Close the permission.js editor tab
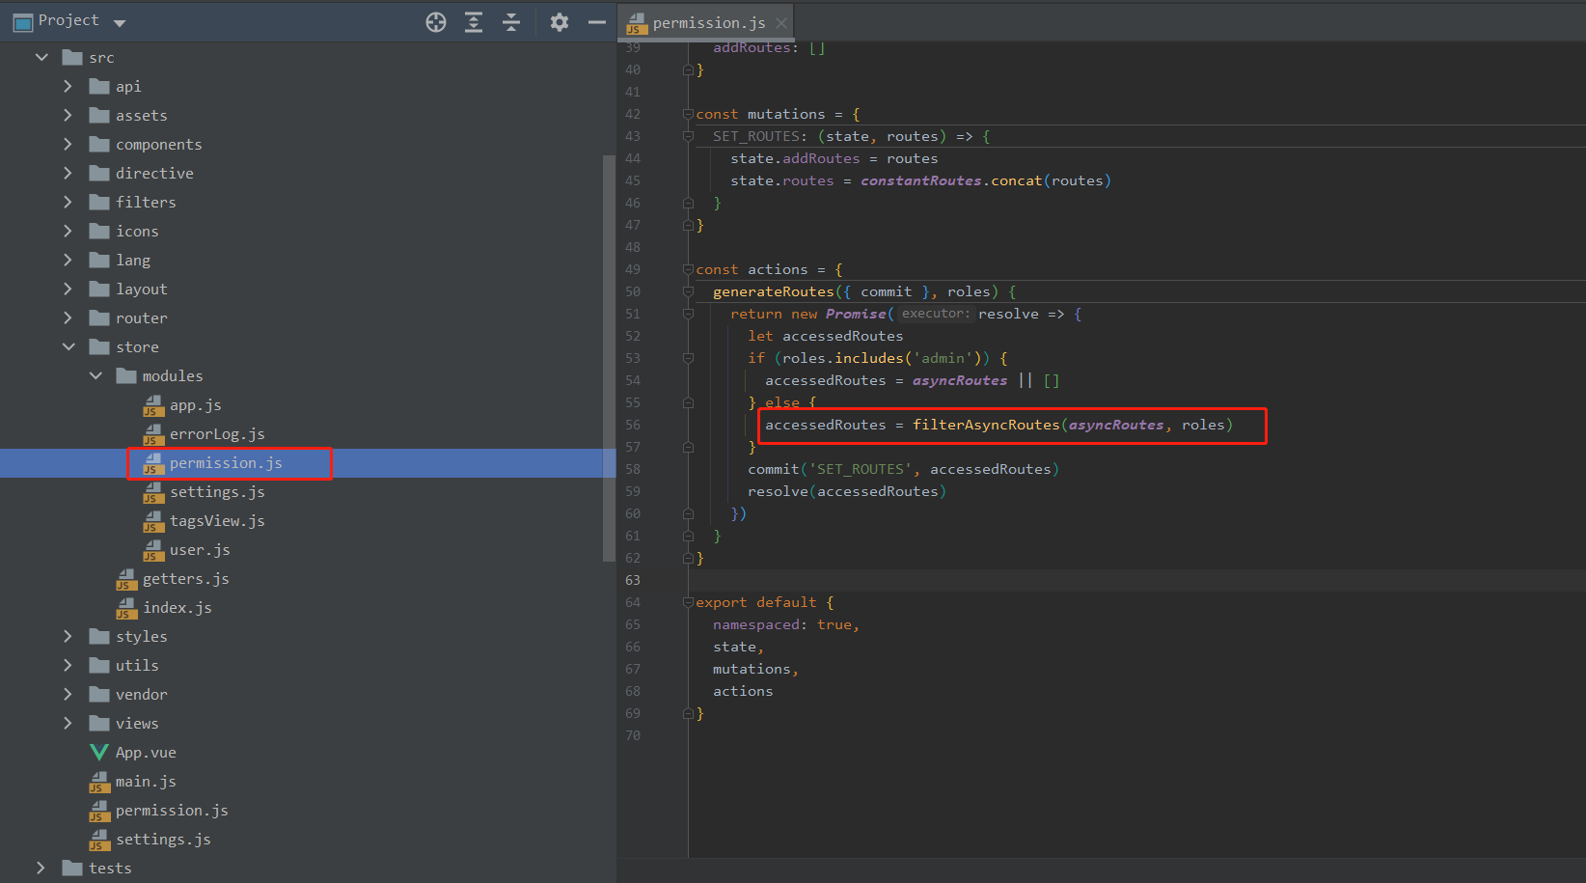The width and height of the screenshot is (1586, 883). 781,23
